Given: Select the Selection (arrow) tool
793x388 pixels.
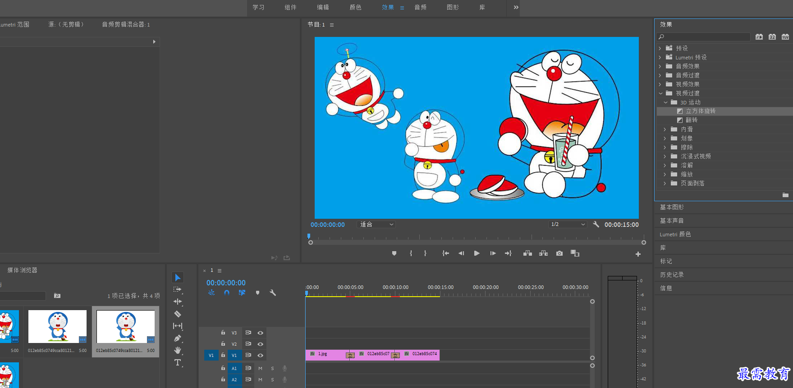Looking at the screenshot, I should click(178, 277).
